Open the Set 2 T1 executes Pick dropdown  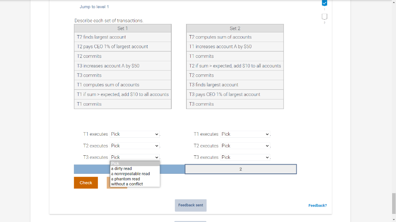click(245, 134)
